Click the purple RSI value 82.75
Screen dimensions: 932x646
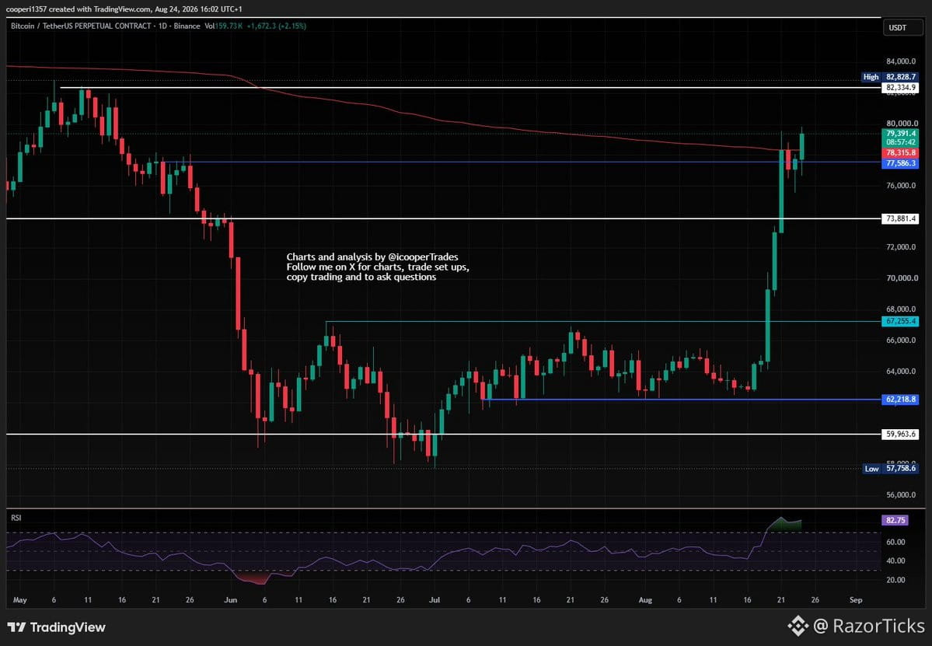[895, 520]
